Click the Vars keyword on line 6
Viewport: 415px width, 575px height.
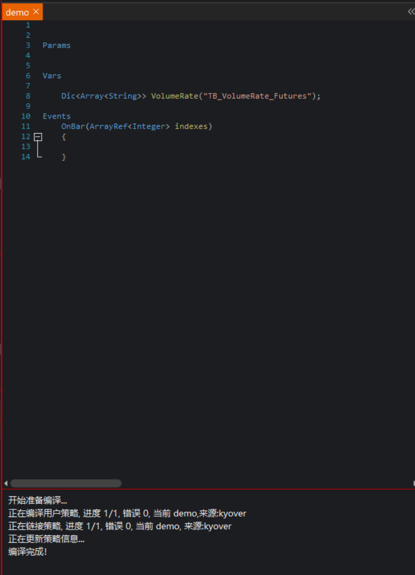pos(52,76)
